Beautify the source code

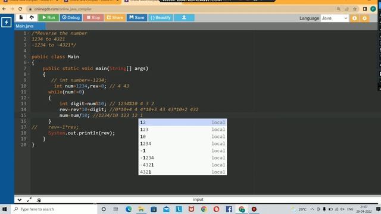(161, 17)
